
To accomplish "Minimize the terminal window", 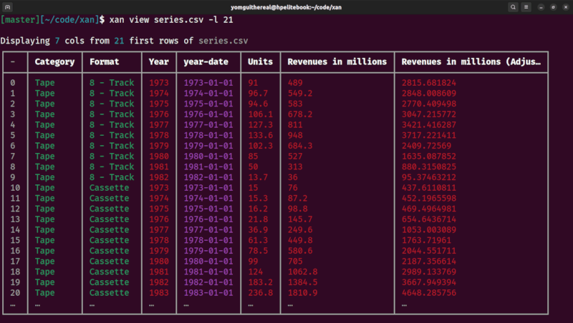I will [542, 6].
